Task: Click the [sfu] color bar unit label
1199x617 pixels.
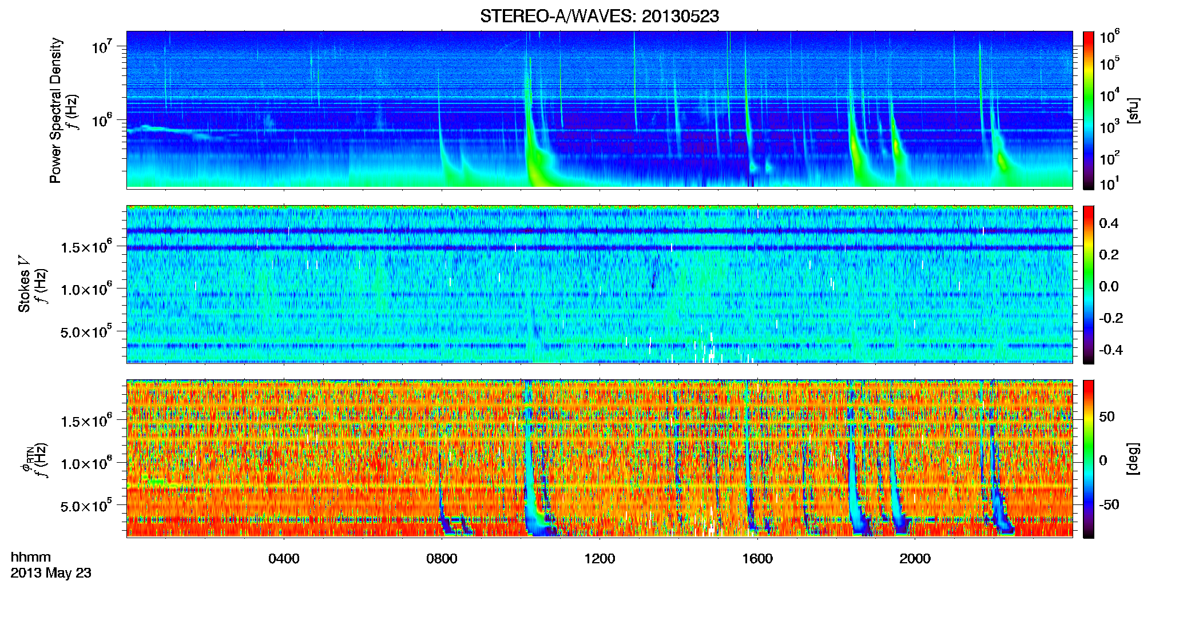Action: [x=1133, y=110]
